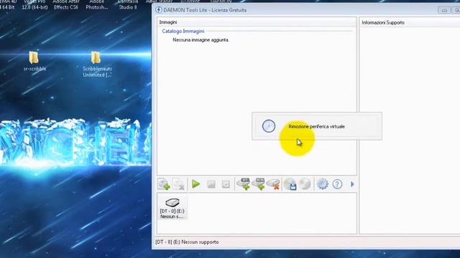Image resolution: width=460 pixels, height=258 pixels.
Task: Open Help with the question mark icon
Action: [337, 184]
